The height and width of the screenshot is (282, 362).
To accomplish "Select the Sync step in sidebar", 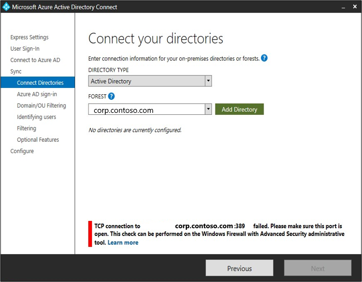I will 16,71.
